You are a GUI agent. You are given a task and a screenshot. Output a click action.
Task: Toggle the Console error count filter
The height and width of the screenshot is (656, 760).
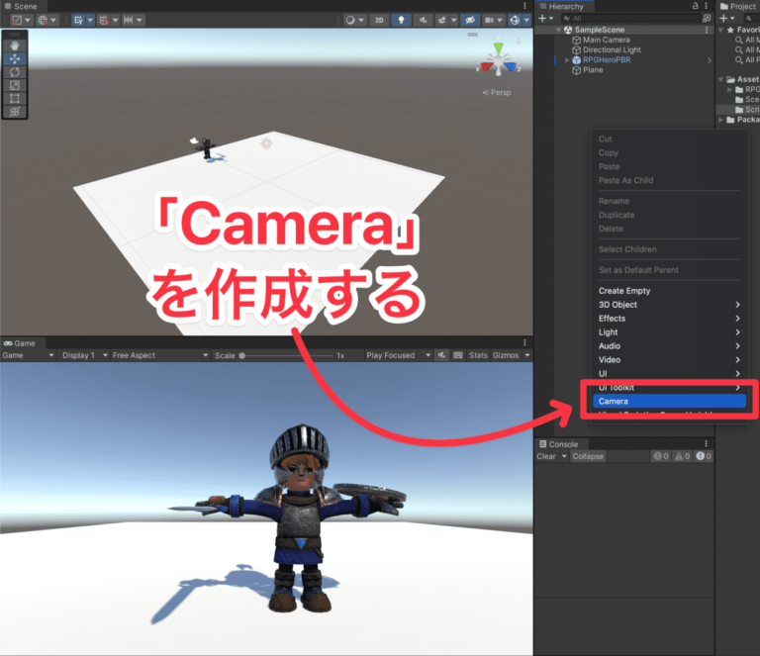pyautogui.click(x=704, y=456)
